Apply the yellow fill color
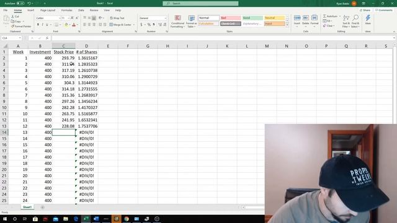The height and width of the screenshot is (223, 397). pyautogui.click(x=66, y=25)
